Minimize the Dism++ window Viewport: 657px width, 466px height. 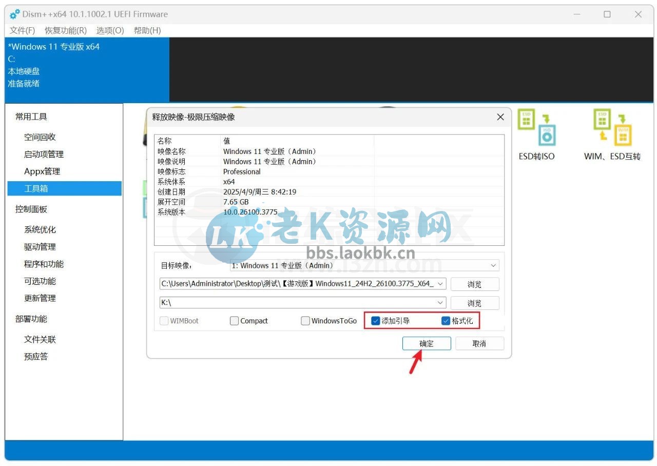coord(576,14)
